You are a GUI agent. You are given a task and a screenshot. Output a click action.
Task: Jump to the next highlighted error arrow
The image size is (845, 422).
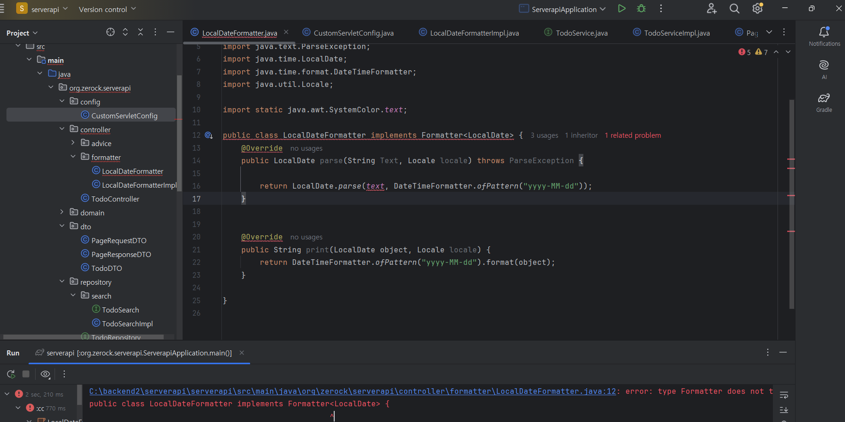788,52
